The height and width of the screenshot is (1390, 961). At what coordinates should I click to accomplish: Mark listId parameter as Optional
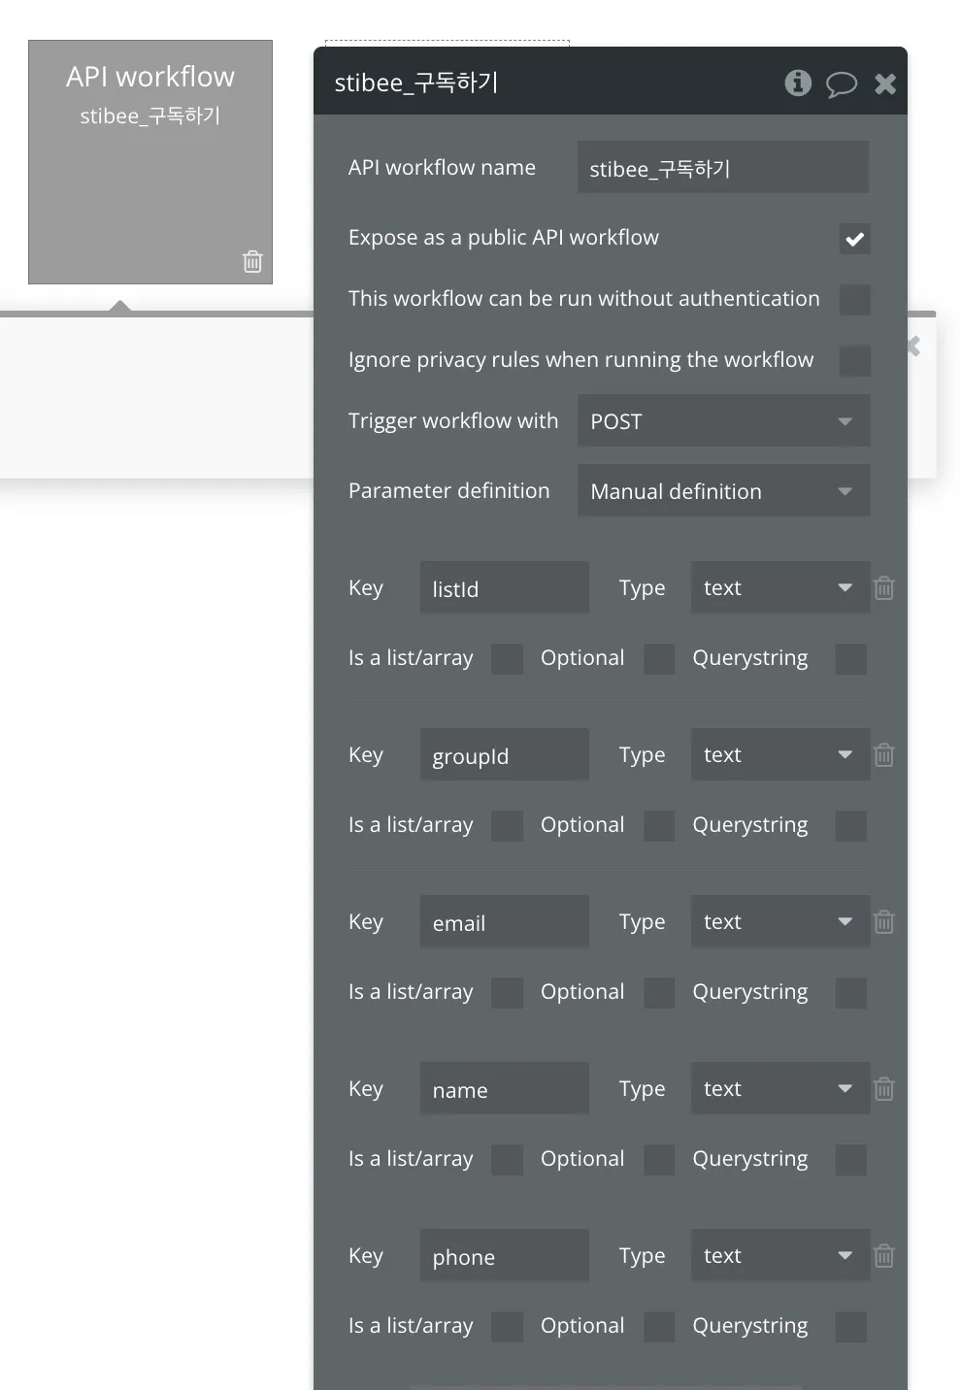(x=659, y=659)
